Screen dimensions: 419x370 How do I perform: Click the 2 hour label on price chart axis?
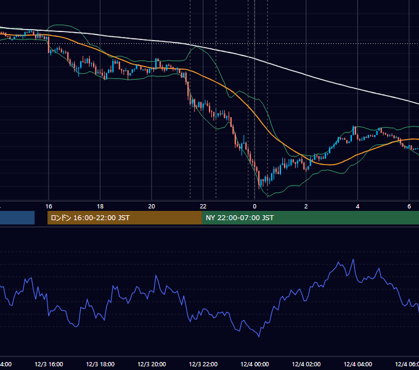tap(306, 207)
